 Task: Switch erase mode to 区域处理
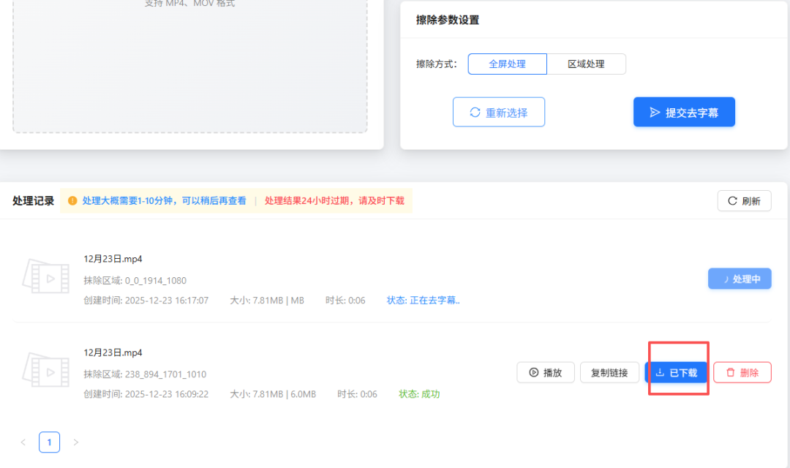pos(586,64)
